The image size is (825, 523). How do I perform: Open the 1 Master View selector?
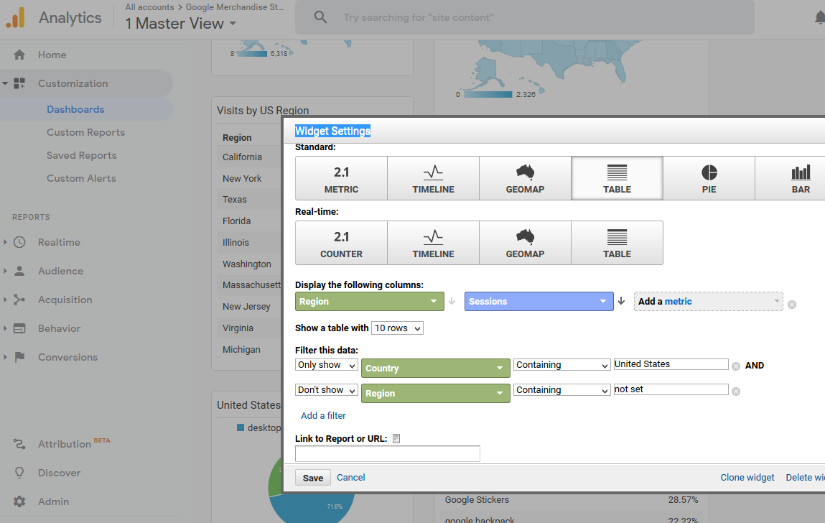click(180, 23)
